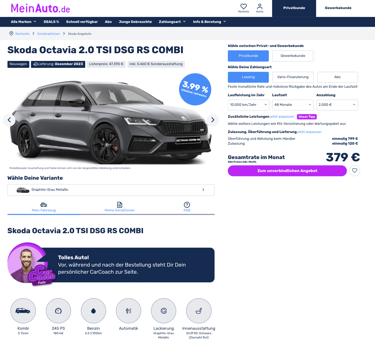Click the 379 € monthly rate
The width and height of the screenshot is (375, 343).
tap(343, 157)
